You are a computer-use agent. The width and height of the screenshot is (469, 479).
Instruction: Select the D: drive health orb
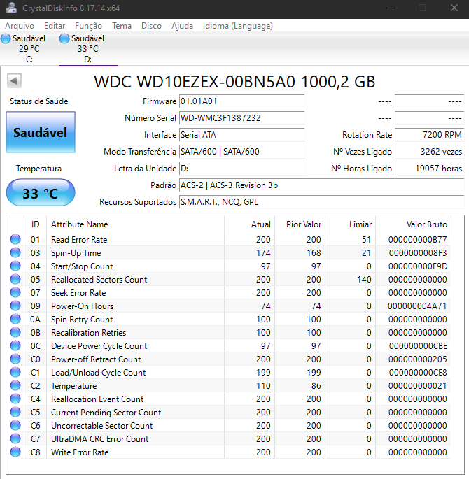coord(64,38)
